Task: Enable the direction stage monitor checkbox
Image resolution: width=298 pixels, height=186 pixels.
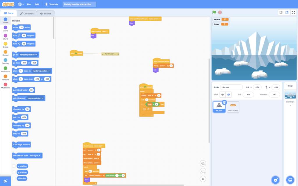Action: pos(14,178)
